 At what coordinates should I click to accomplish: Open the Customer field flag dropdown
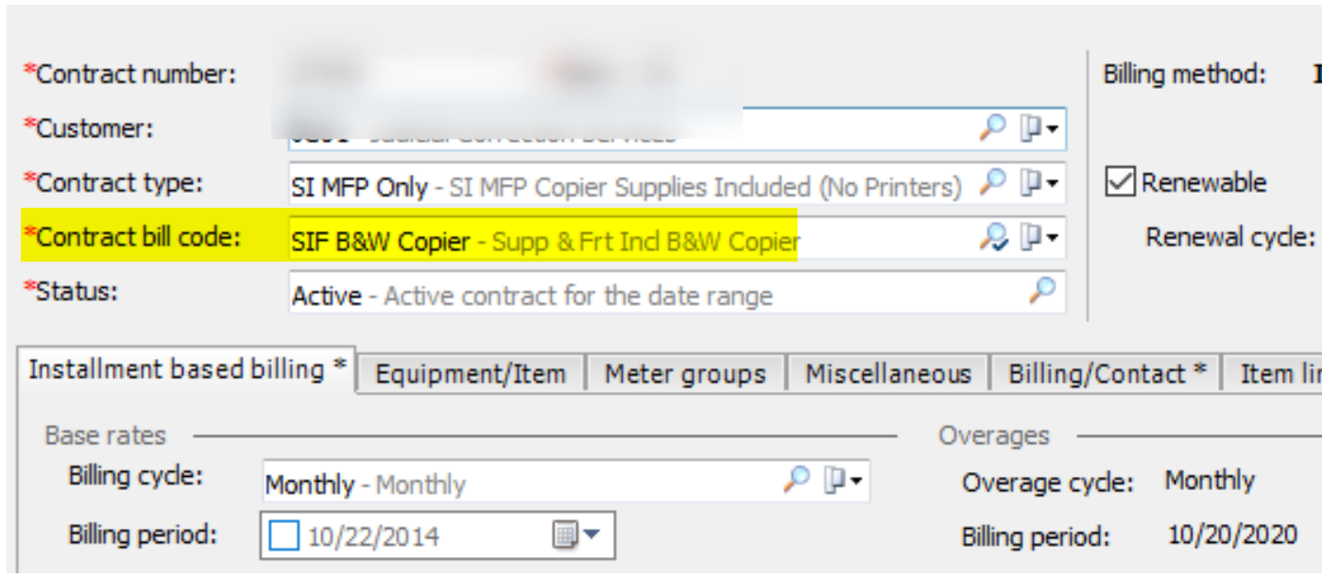1038,128
